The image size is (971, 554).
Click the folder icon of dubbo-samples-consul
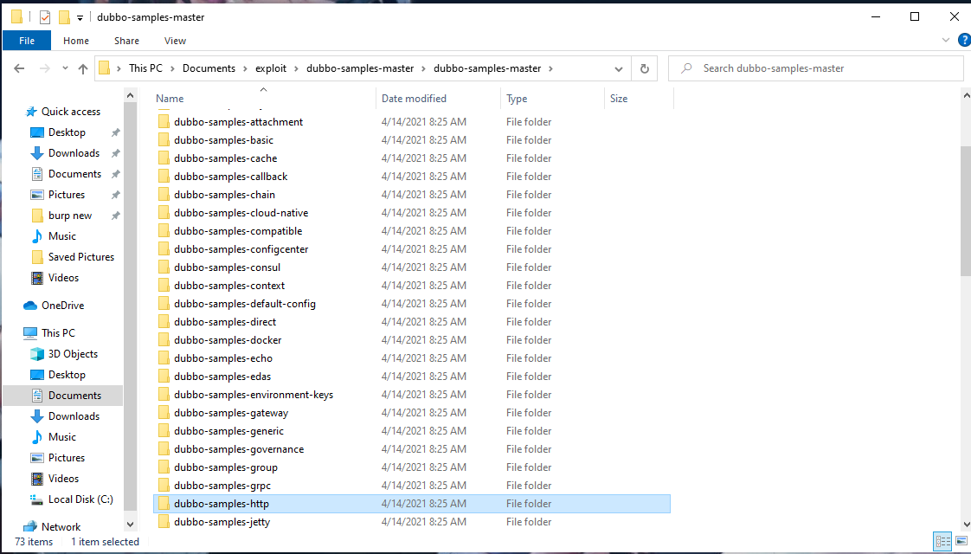pyautogui.click(x=164, y=267)
